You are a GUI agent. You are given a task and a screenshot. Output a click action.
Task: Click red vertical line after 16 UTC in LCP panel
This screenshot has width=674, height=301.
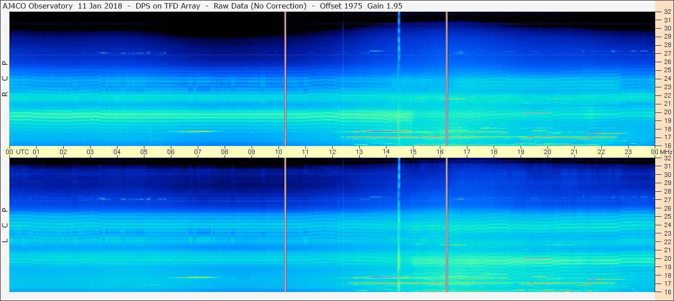click(x=447, y=225)
